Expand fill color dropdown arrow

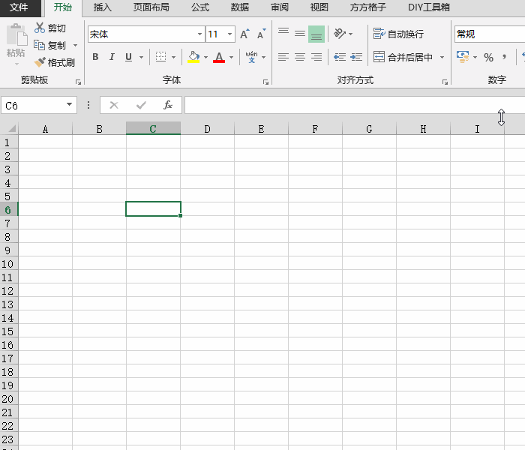point(205,57)
